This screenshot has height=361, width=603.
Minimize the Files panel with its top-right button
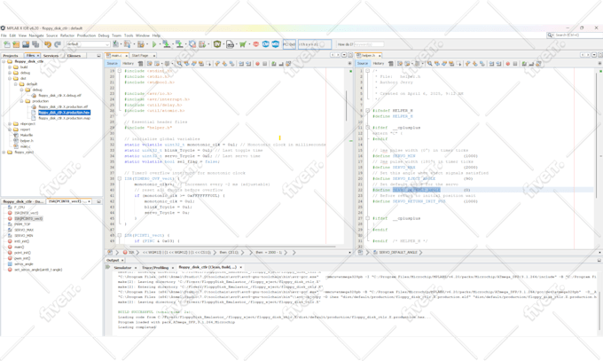tap(98, 55)
